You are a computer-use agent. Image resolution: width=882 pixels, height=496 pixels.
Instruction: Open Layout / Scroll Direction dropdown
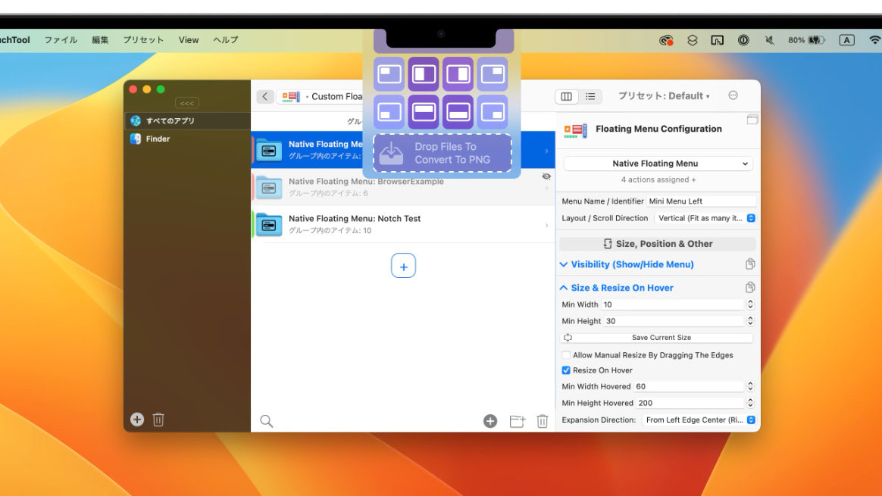(705, 218)
